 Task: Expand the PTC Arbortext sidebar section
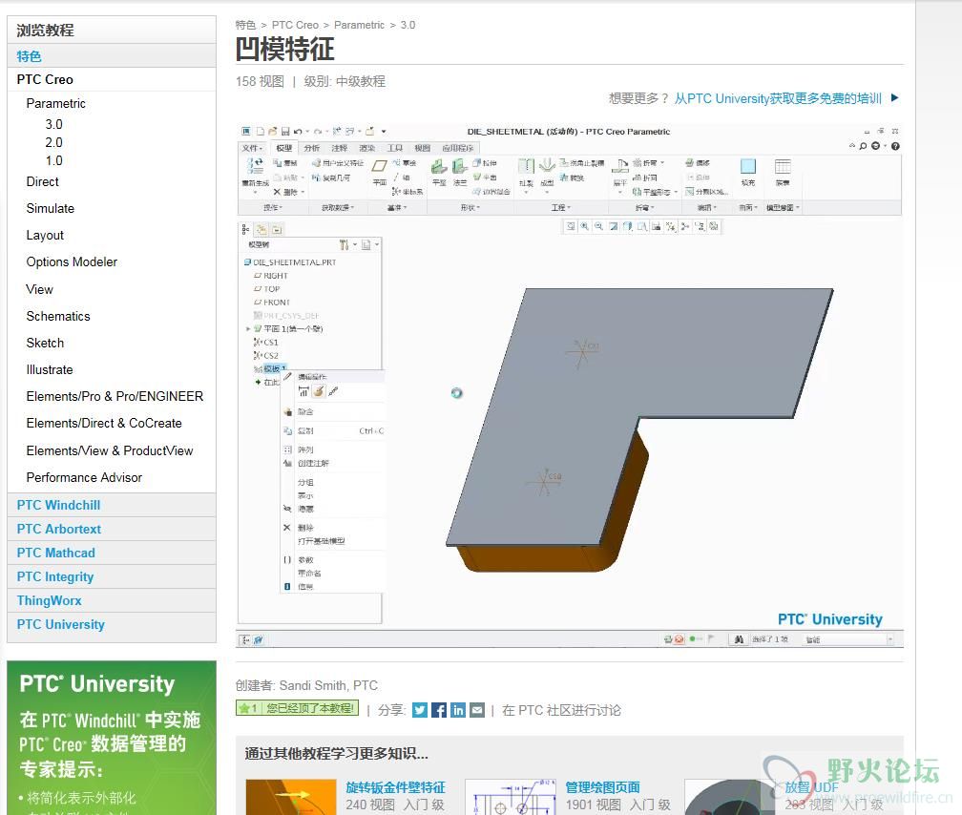(58, 529)
